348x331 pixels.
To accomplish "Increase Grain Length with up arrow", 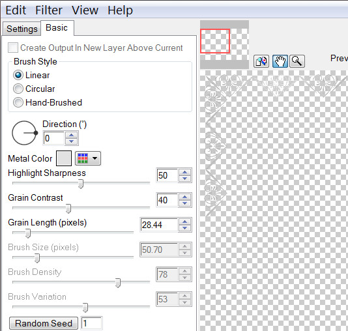I will pos(184,222).
